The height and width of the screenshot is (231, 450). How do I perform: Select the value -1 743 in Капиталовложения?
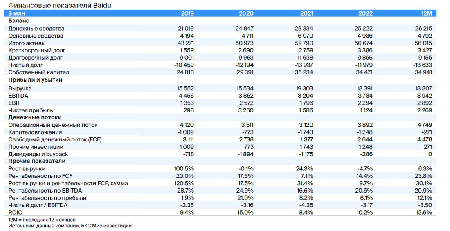305,132
